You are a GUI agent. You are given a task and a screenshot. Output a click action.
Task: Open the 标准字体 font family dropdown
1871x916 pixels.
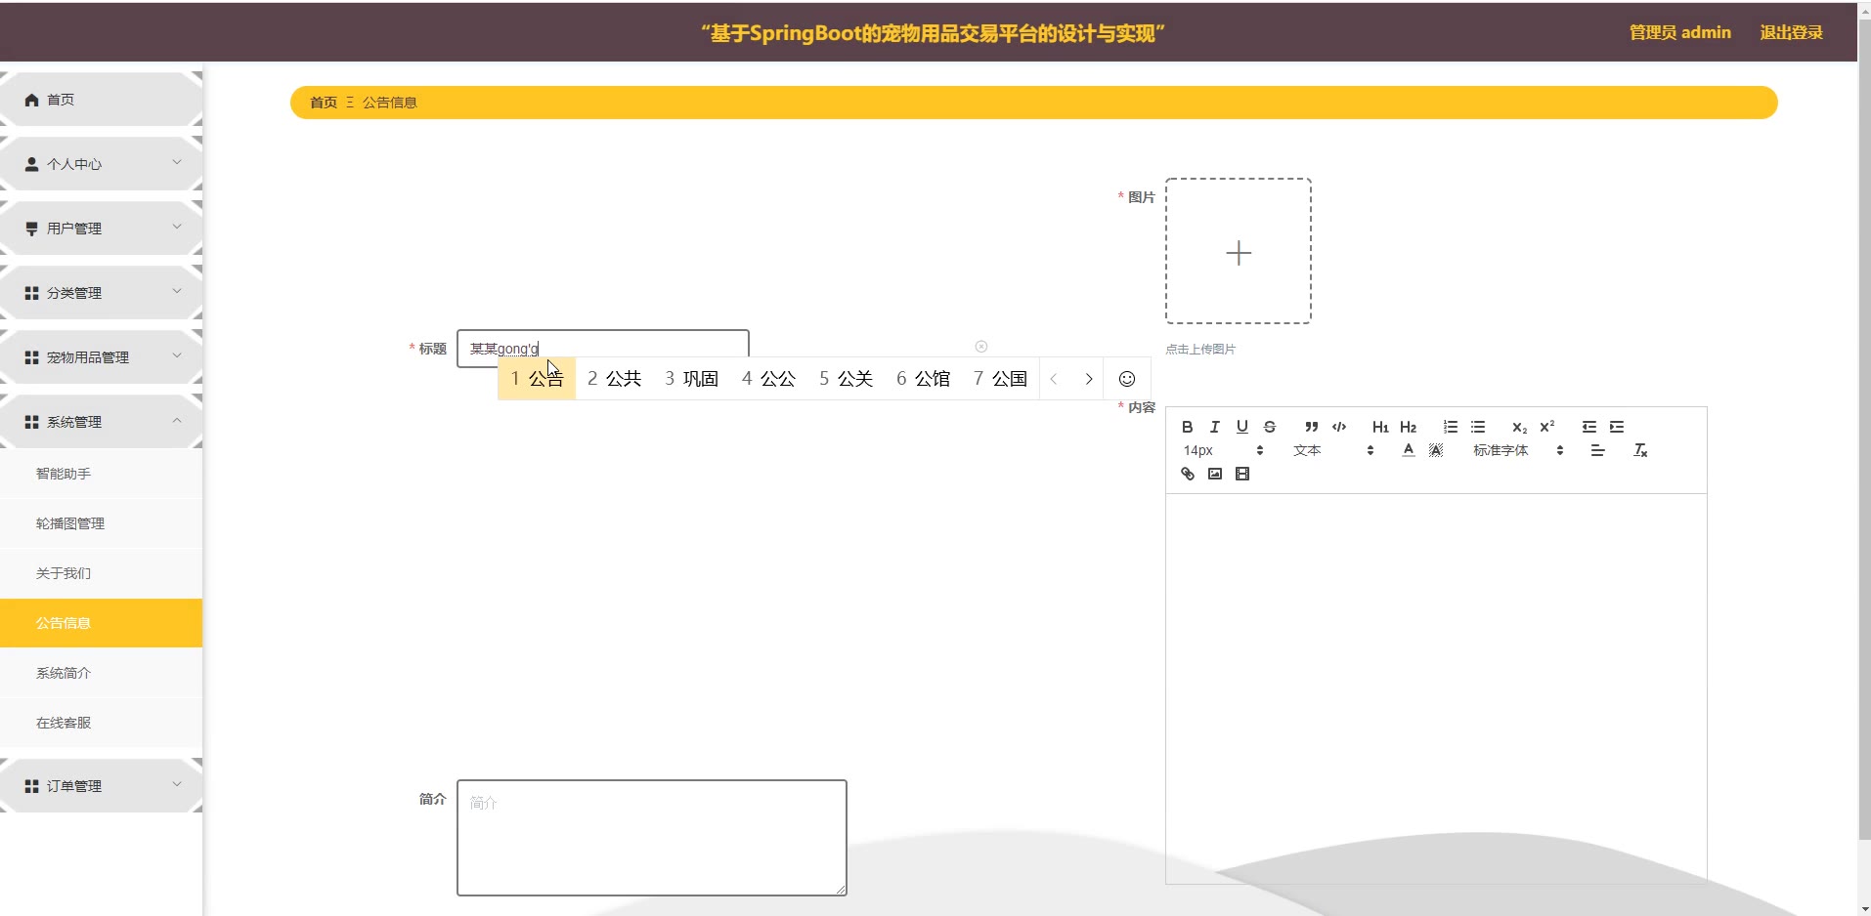[1518, 450]
